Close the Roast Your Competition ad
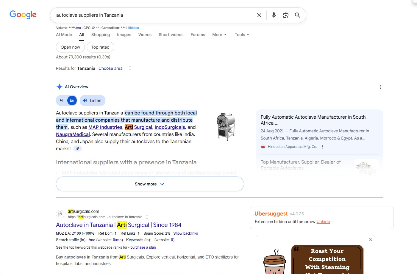The height and width of the screenshot is (274, 417). click(371, 240)
